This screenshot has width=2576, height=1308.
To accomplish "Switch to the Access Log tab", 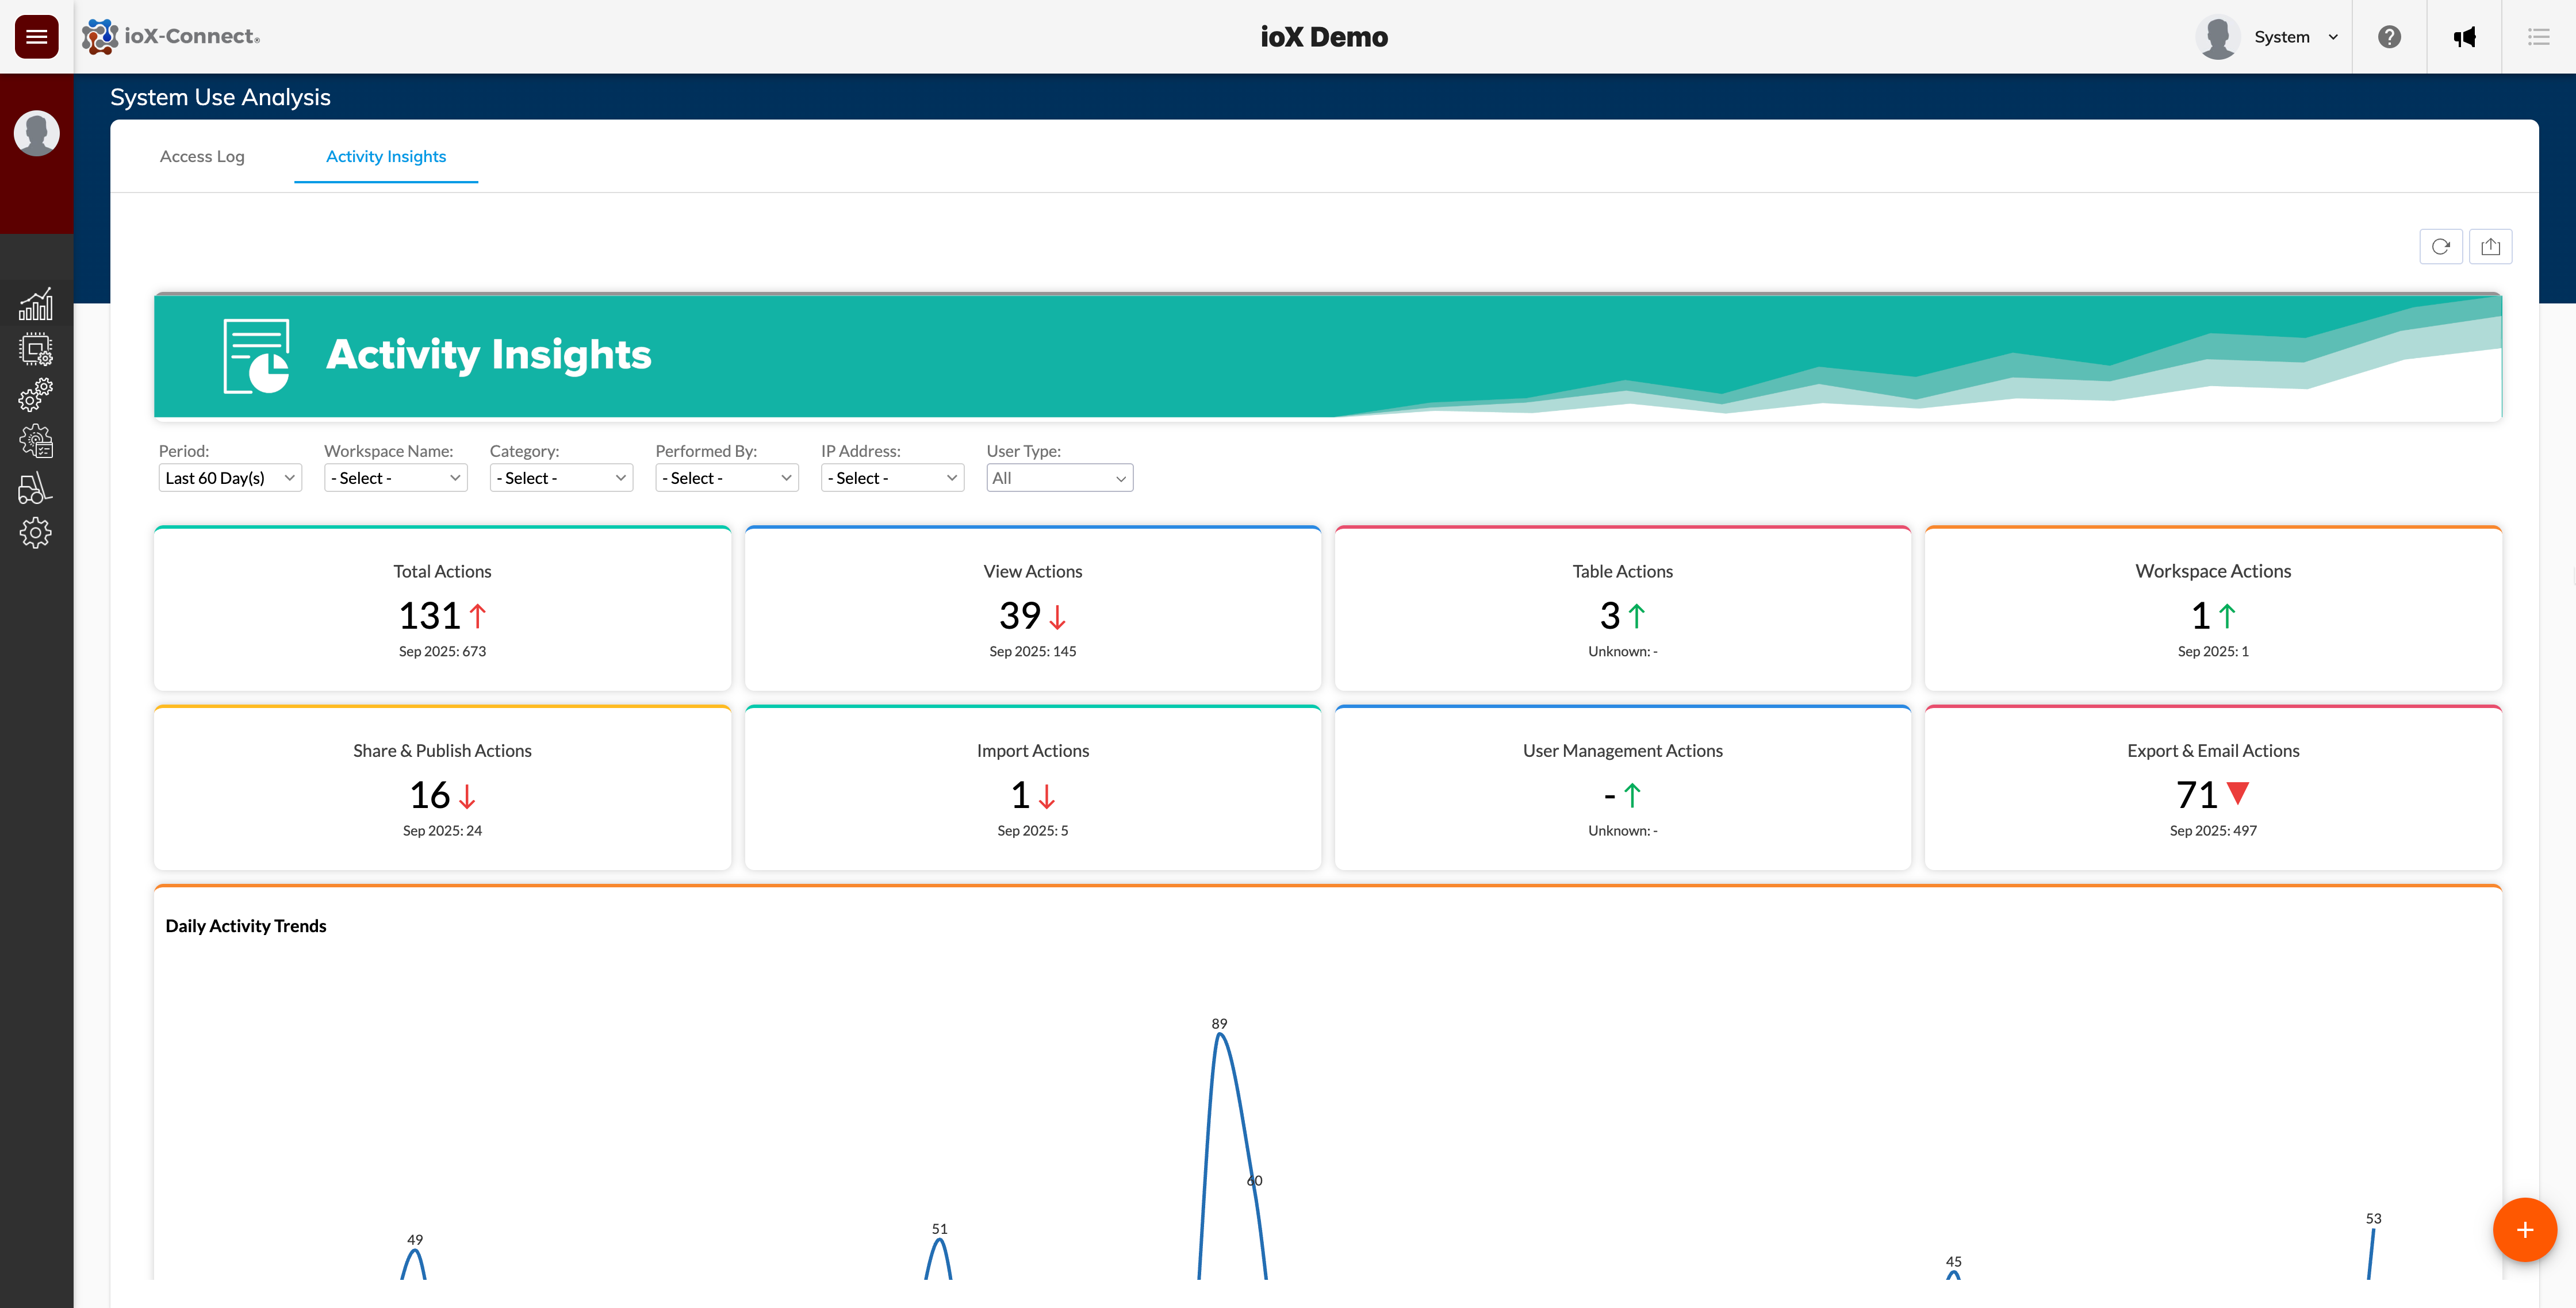I will click(202, 157).
